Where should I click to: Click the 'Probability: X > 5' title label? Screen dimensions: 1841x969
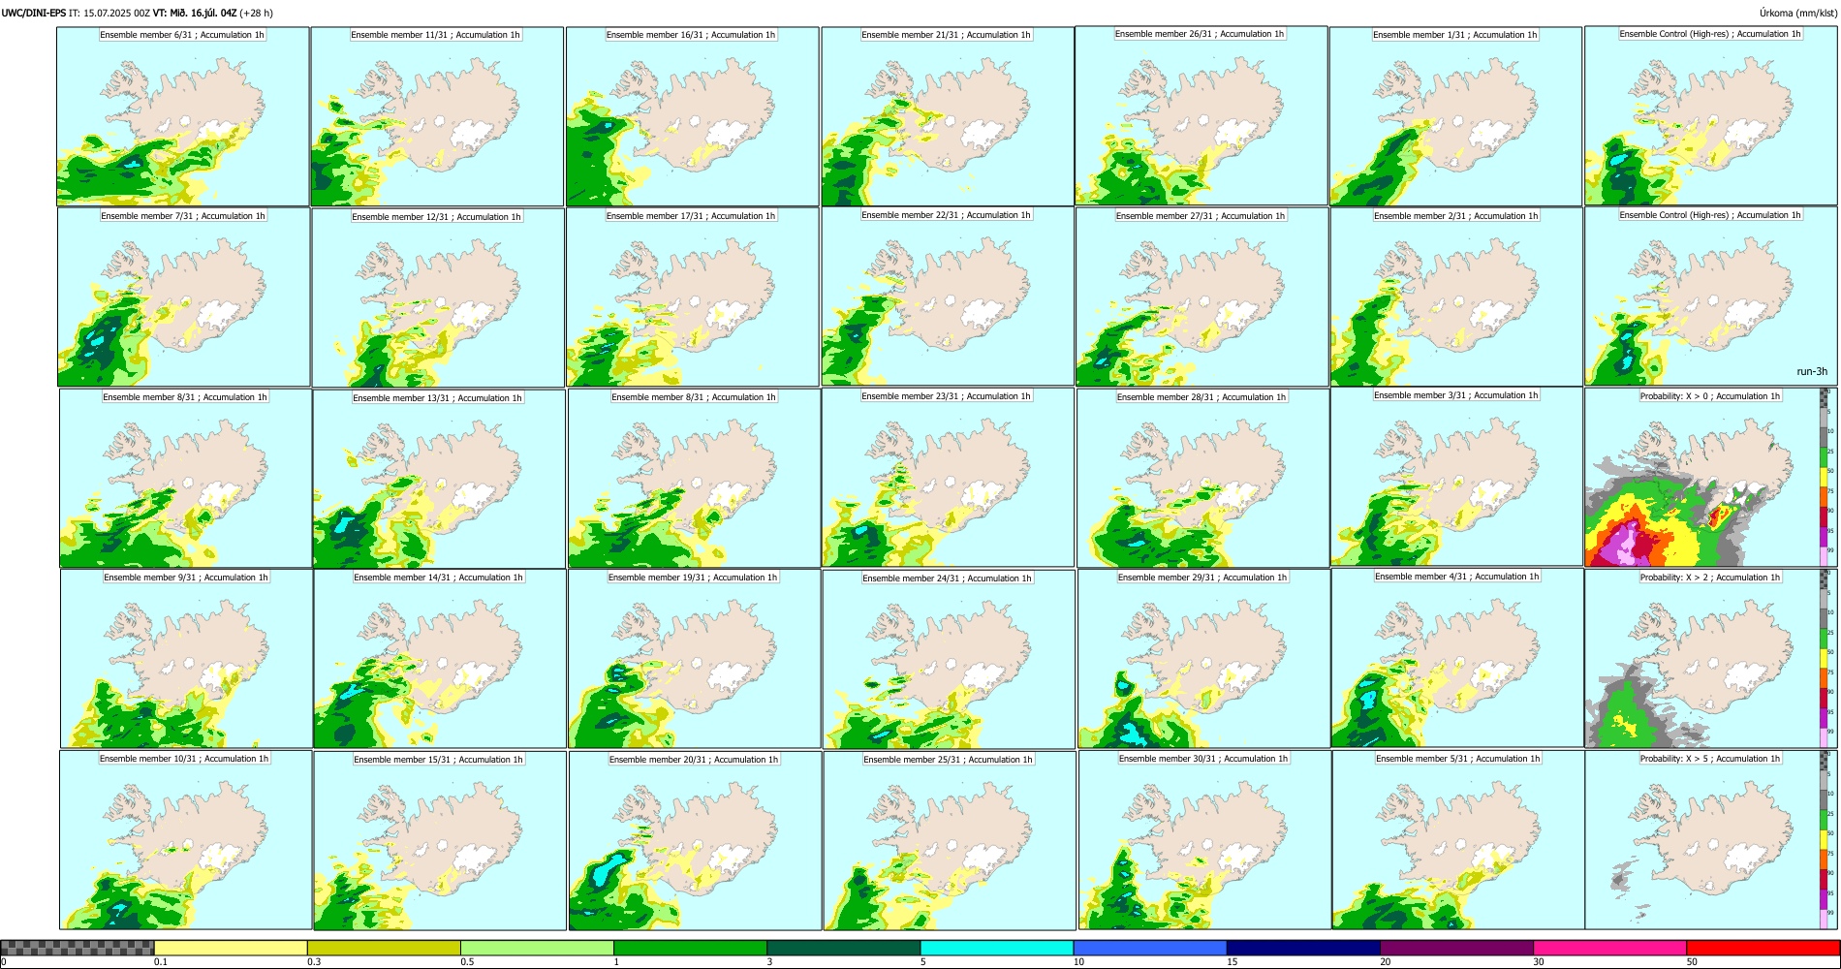[1710, 759]
